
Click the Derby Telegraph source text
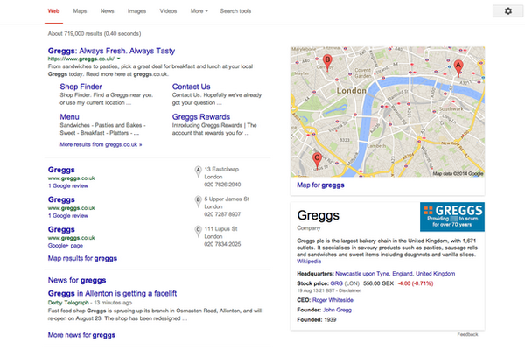click(x=68, y=303)
